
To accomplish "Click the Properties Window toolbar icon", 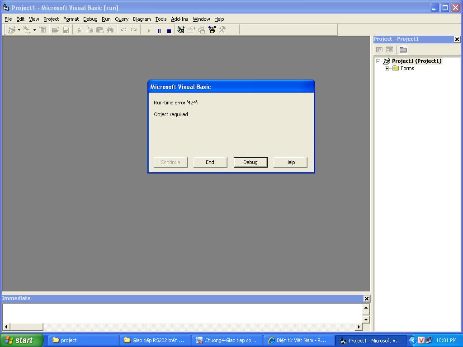I will click(x=191, y=30).
